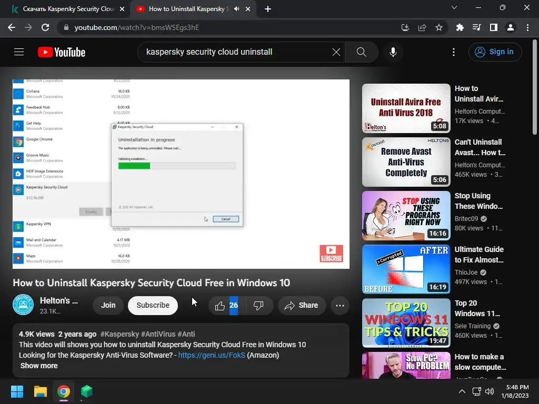Open Stop Using These Programs thumbnail
This screenshot has height=404, width=539.
click(406, 215)
